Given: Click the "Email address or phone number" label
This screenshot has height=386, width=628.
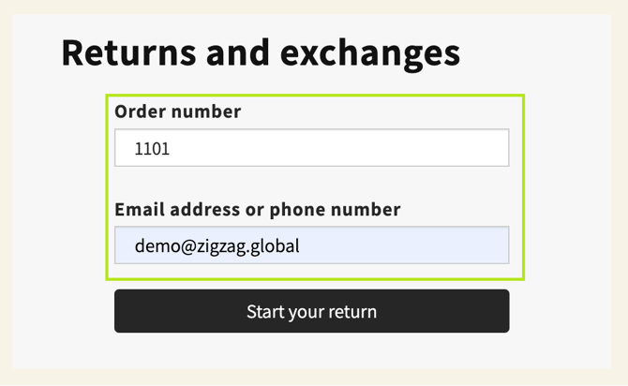Looking at the screenshot, I should (x=257, y=209).
